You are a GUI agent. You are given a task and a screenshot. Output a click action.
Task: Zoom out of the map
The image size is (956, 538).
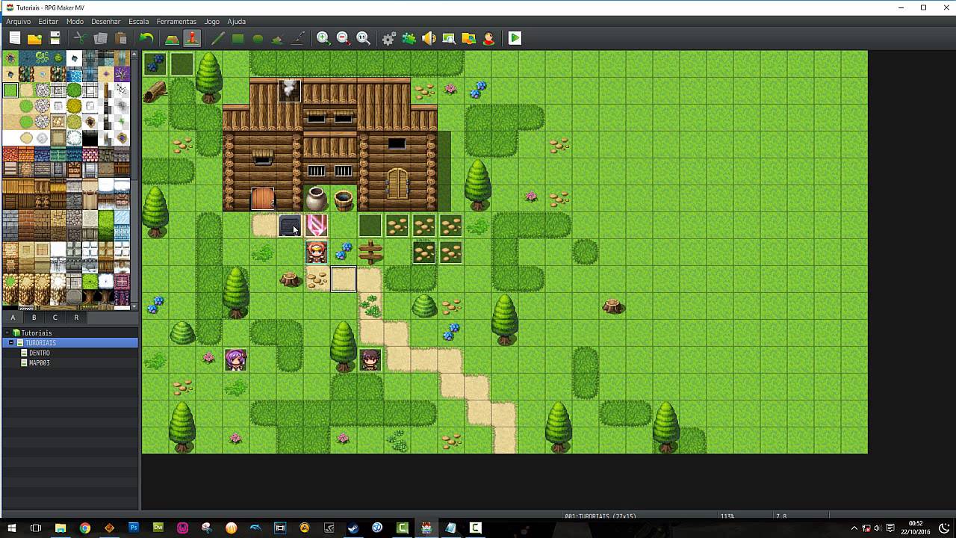click(344, 38)
